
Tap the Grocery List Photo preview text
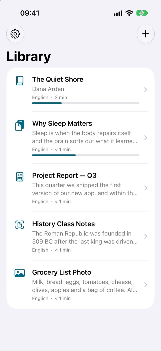click(85, 286)
